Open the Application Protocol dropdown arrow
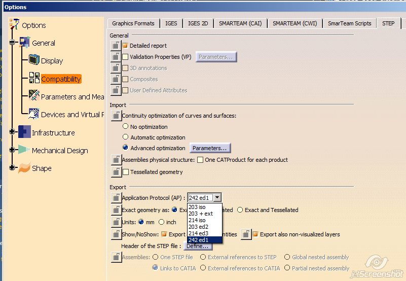Screen dimensions: 406x281 (217, 198)
